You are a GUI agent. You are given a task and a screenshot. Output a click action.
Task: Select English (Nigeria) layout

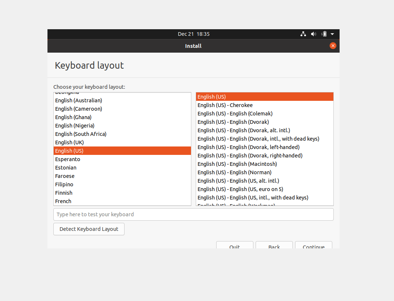122,126
